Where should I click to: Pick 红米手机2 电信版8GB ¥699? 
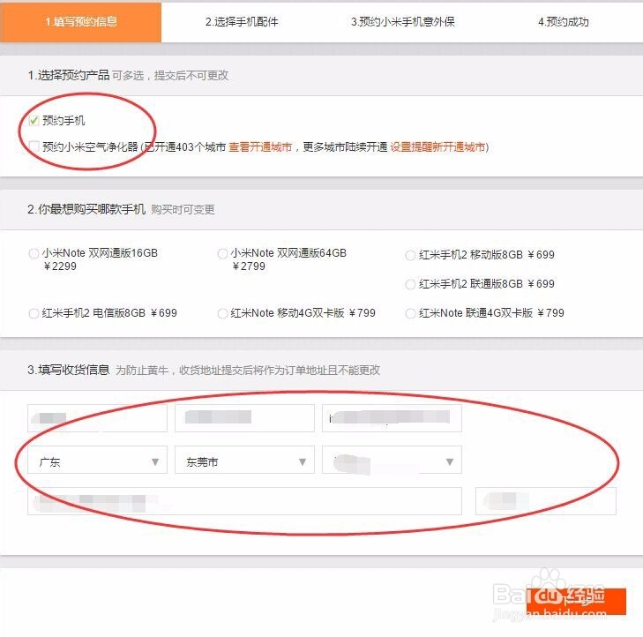34,314
